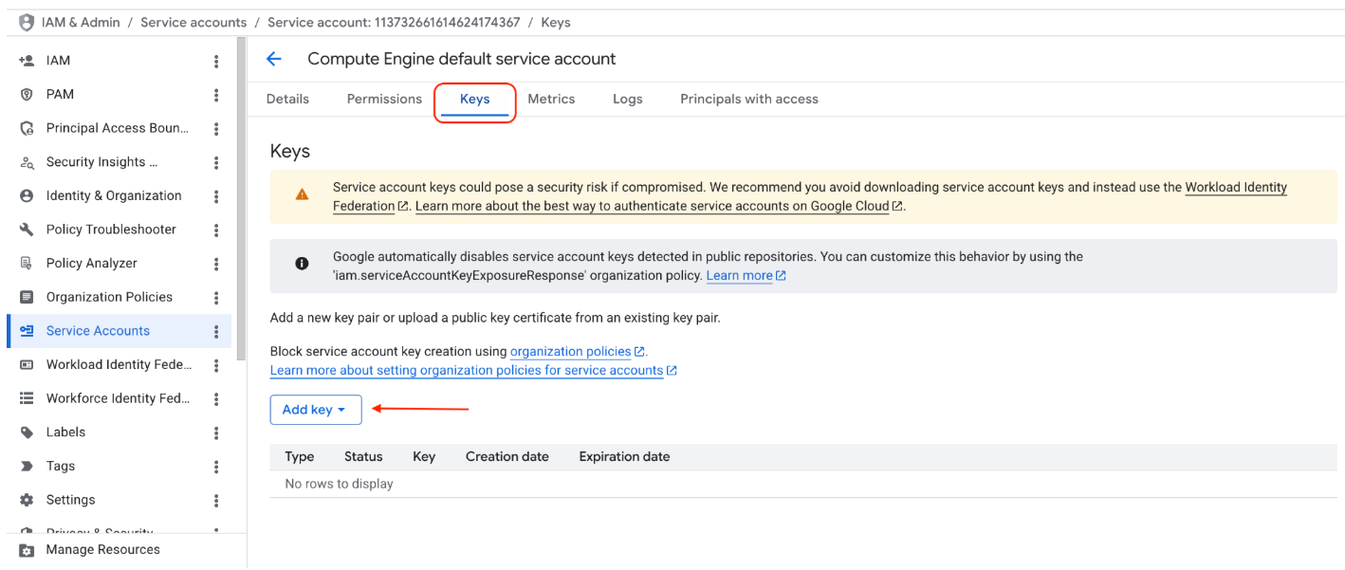Click the Policy Analyzer icon
The image size is (1345, 570).
27,264
